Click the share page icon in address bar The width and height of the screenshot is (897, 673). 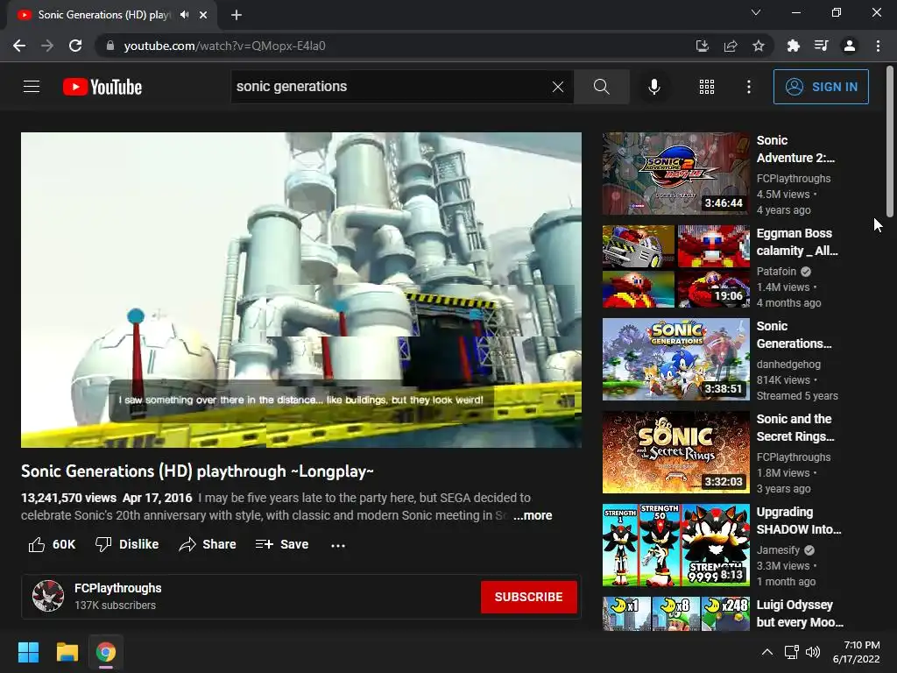click(731, 46)
